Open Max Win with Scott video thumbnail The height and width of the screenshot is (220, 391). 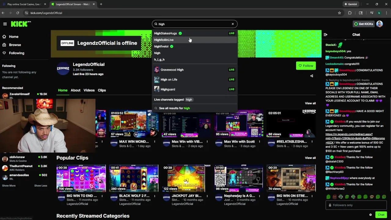point(239,123)
